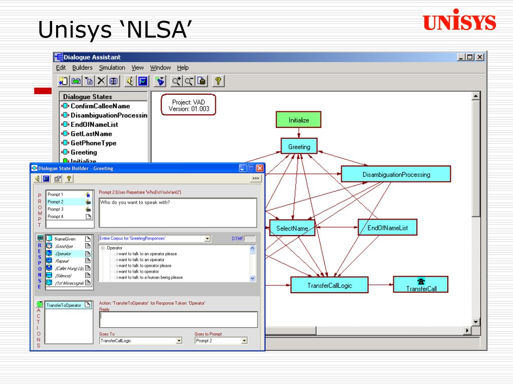This screenshot has width=513, height=385.
Task: Open the Edit menu
Action: click(61, 68)
